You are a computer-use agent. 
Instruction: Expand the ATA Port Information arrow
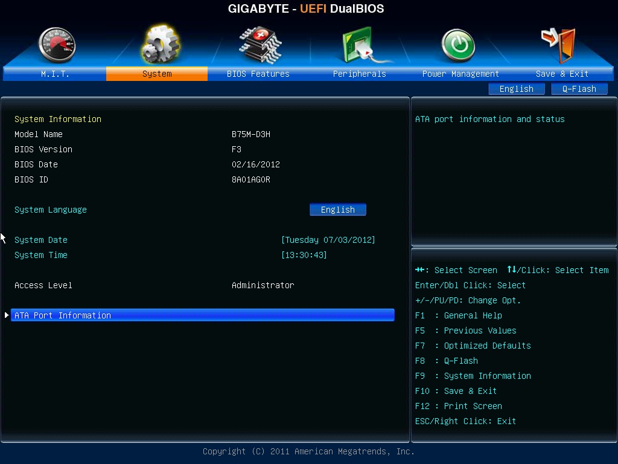click(7, 315)
